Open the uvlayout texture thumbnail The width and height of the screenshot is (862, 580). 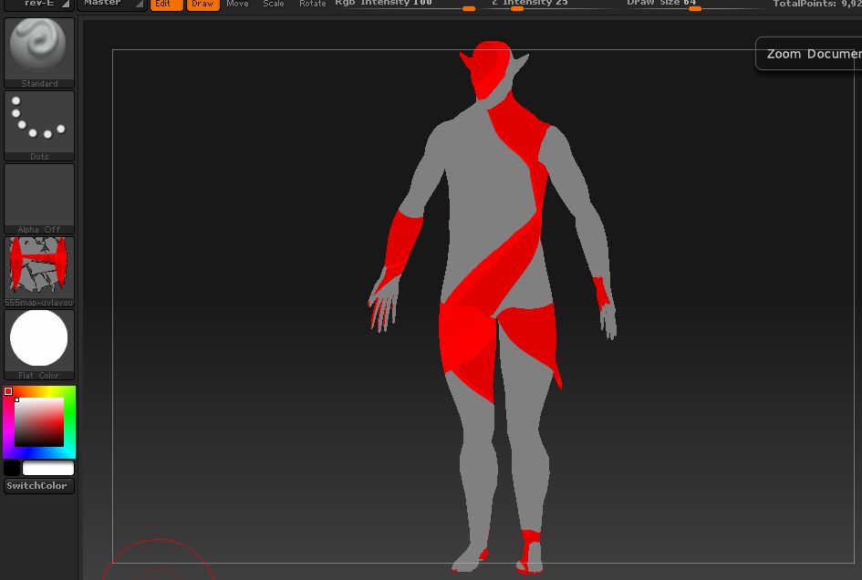[x=39, y=270]
